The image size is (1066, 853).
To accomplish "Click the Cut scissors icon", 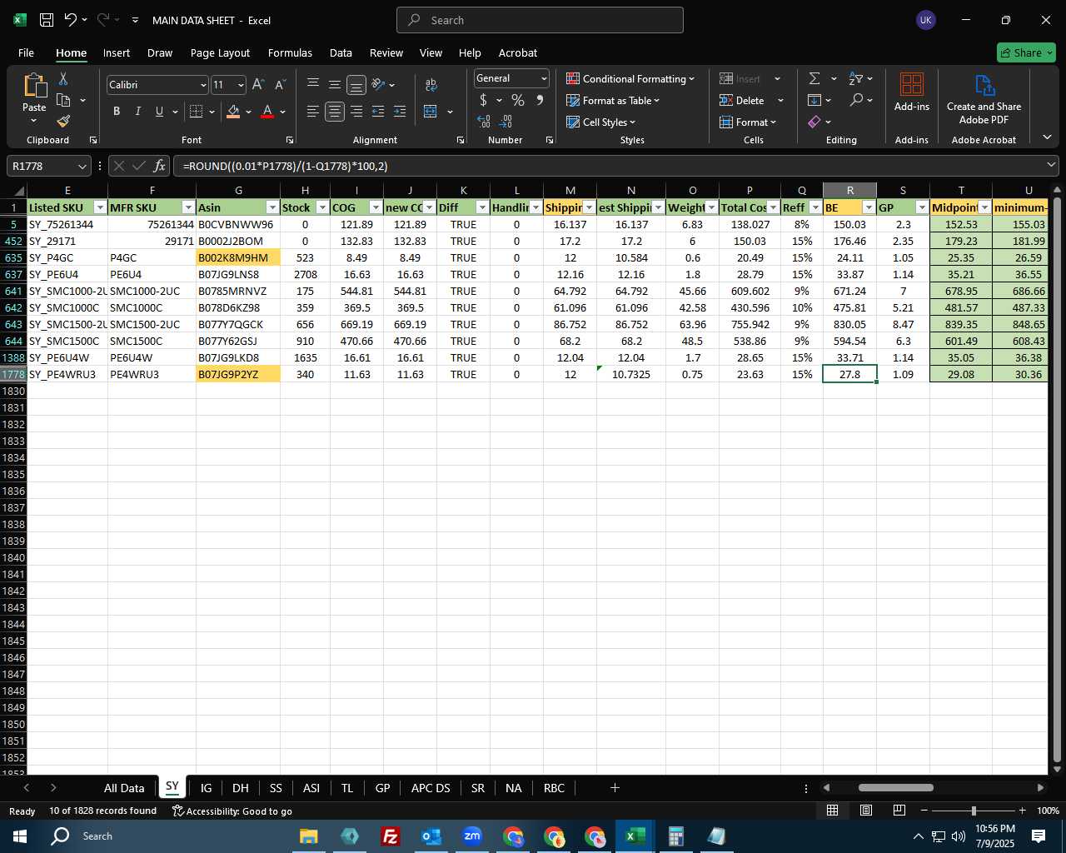I will pyautogui.click(x=63, y=78).
